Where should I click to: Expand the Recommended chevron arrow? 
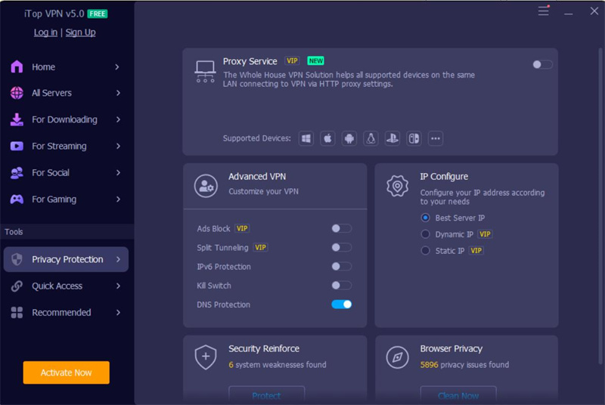[118, 313]
